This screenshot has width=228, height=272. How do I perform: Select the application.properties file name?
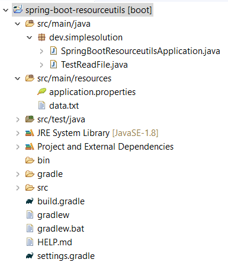coord(92,92)
